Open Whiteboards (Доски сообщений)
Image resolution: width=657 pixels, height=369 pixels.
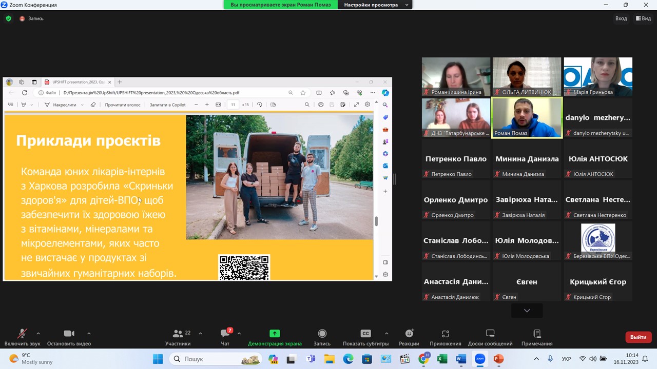coord(490,336)
